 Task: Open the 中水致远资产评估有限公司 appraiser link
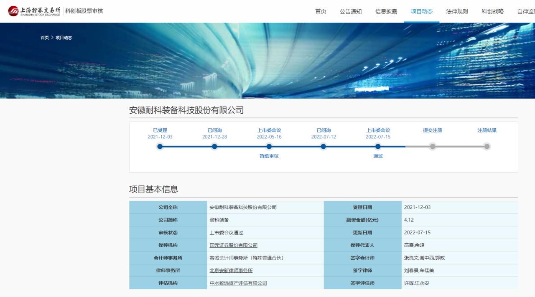(x=238, y=283)
